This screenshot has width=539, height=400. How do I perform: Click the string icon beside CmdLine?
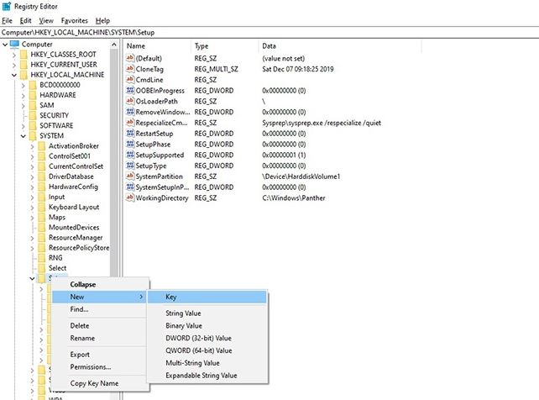tap(130, 80)
